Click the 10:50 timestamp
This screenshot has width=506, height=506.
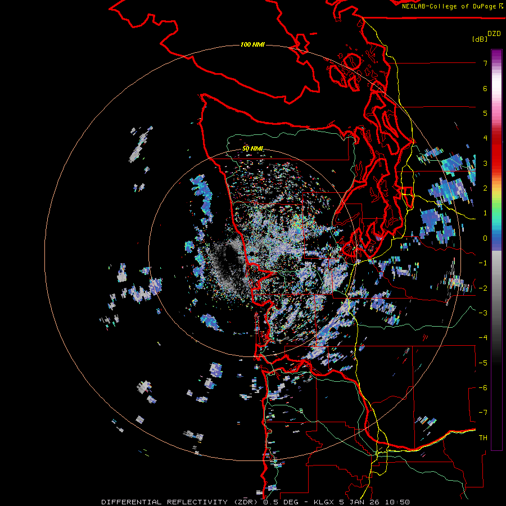[396, 502]
